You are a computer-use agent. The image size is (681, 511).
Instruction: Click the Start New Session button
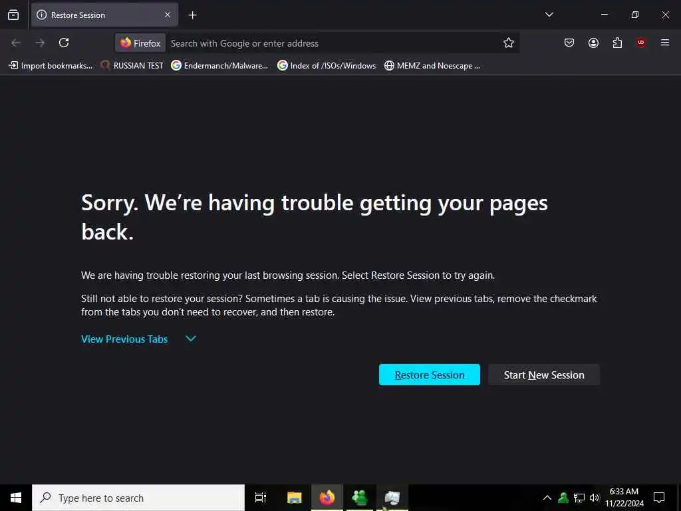[544, 375]
